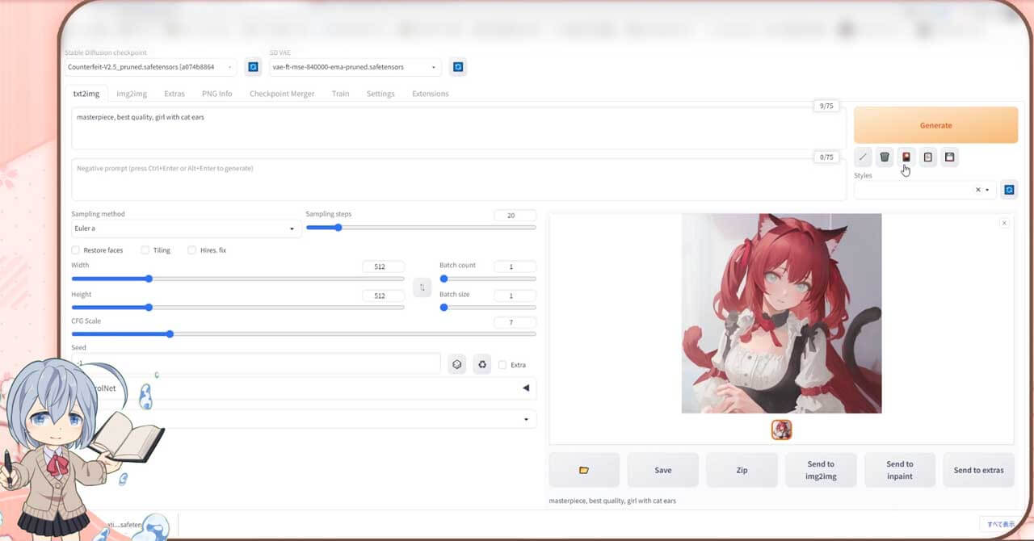Viewport: 1034px width, 541px height.
Task: Open the SD VAE selection dropdown
Action: 354,68
